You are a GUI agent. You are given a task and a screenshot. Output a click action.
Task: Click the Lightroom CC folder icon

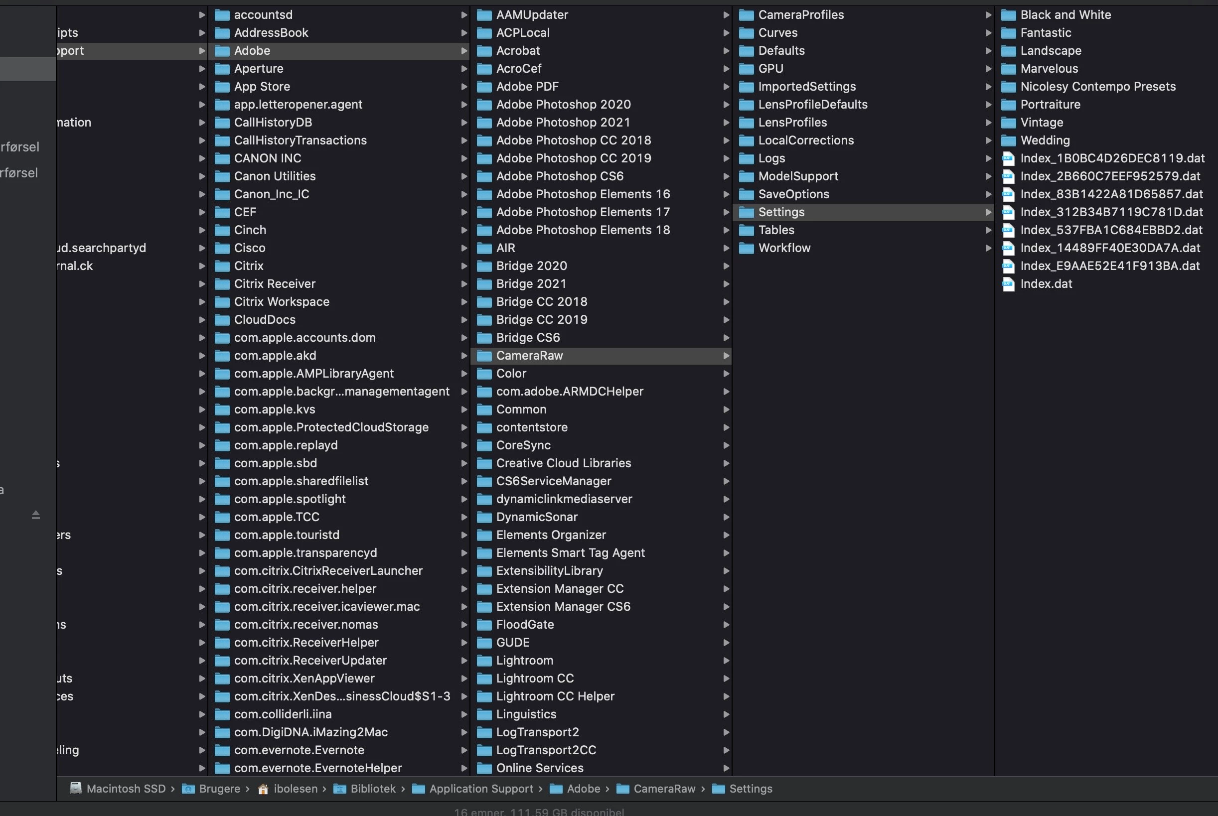(x=484, y=679)
